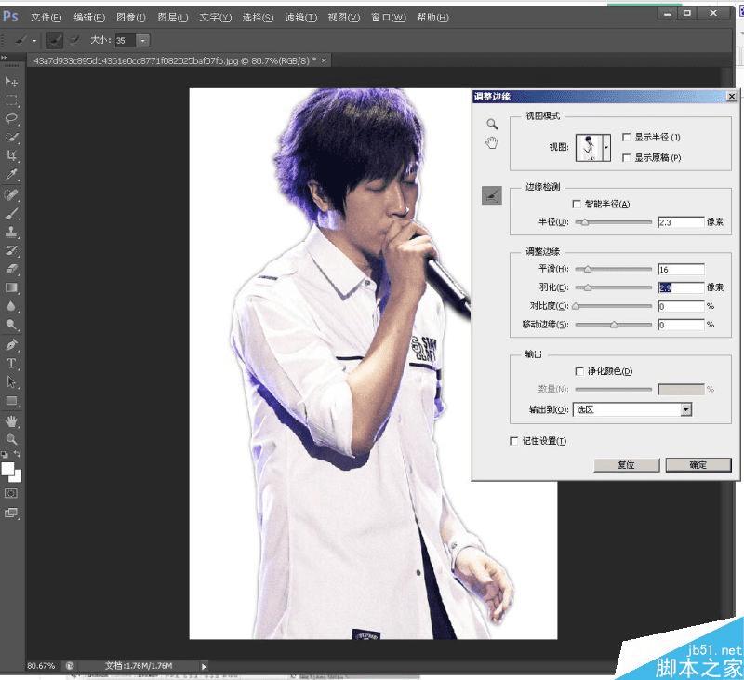This screenshot has height=680, width=744.
Task: Click zoom percentage 80.67% field
Action: tap(41, 666)
